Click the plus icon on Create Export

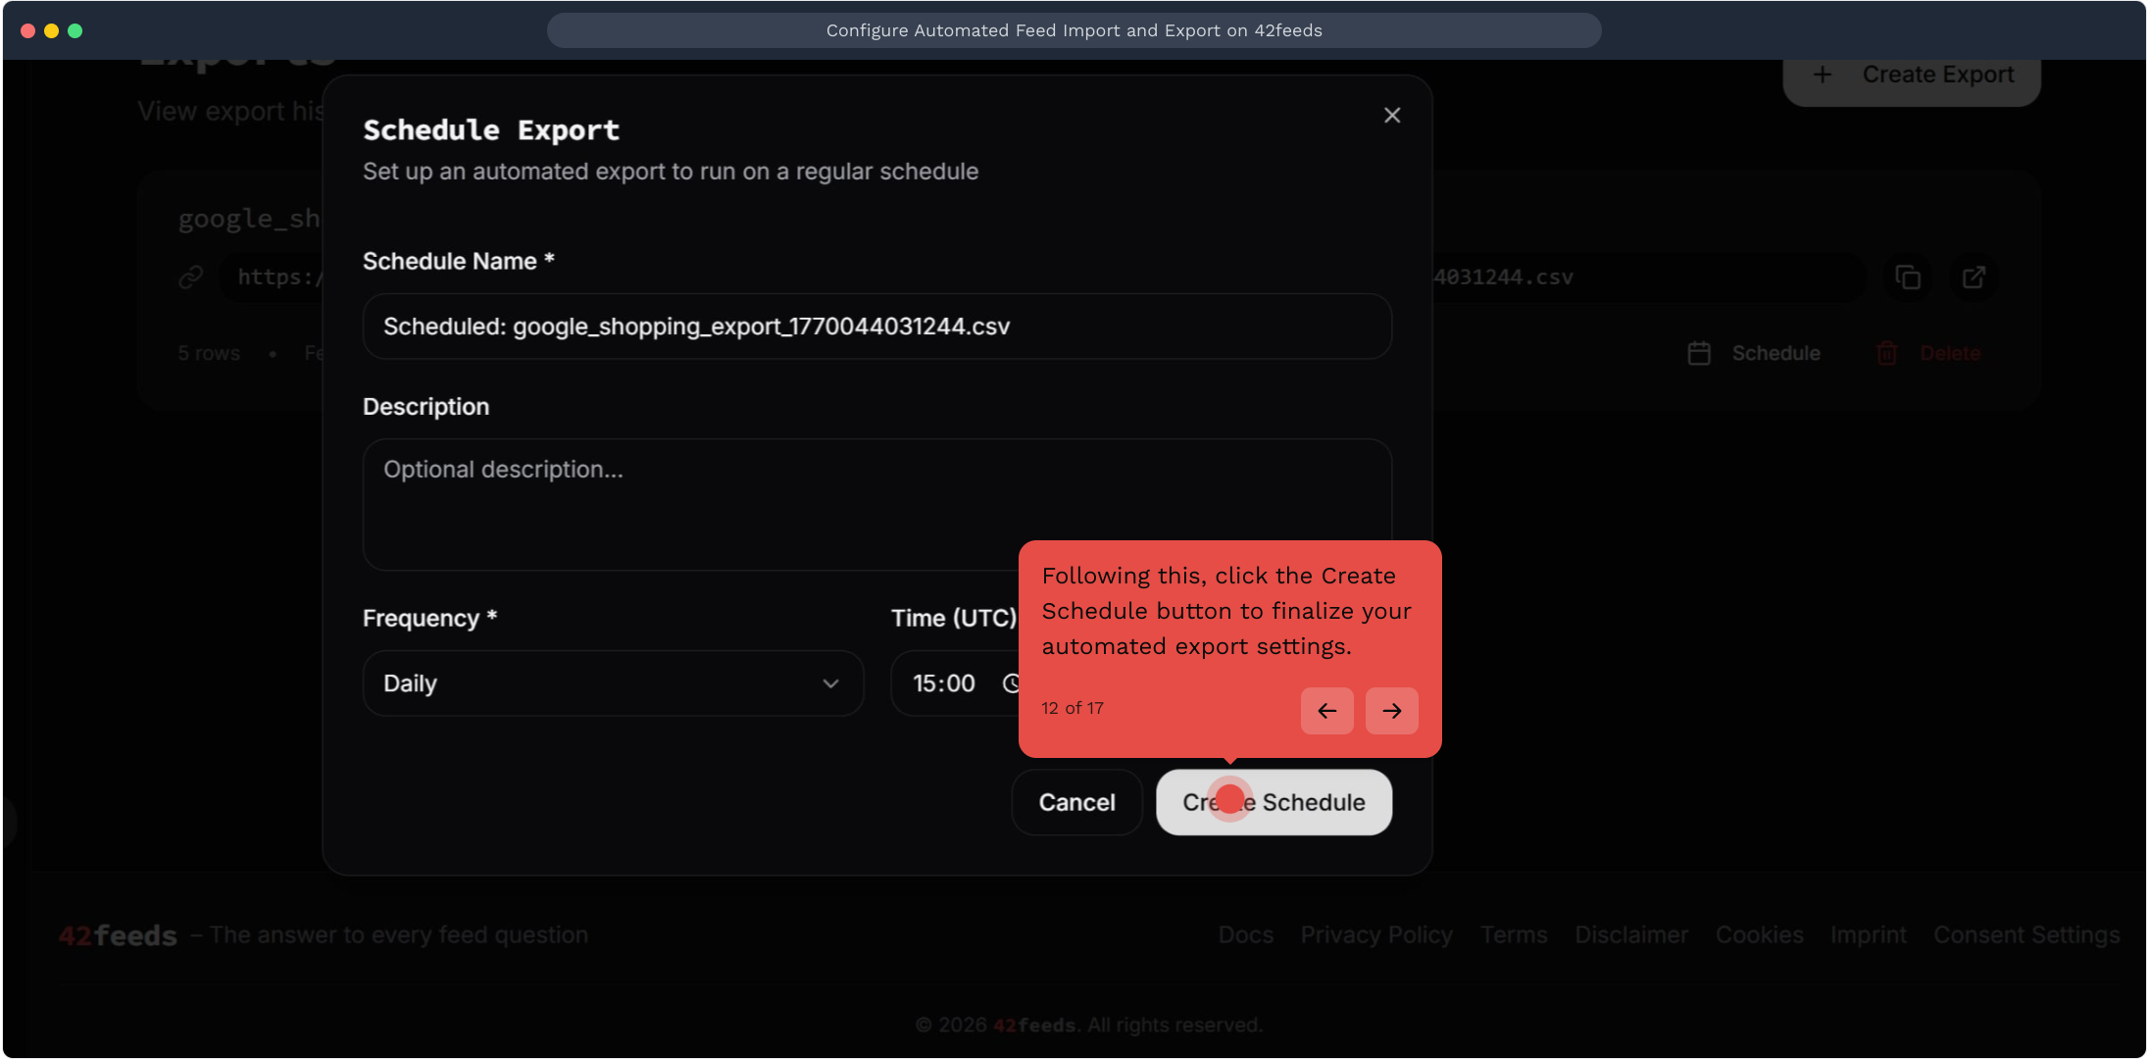click(x=1822, y=76)
